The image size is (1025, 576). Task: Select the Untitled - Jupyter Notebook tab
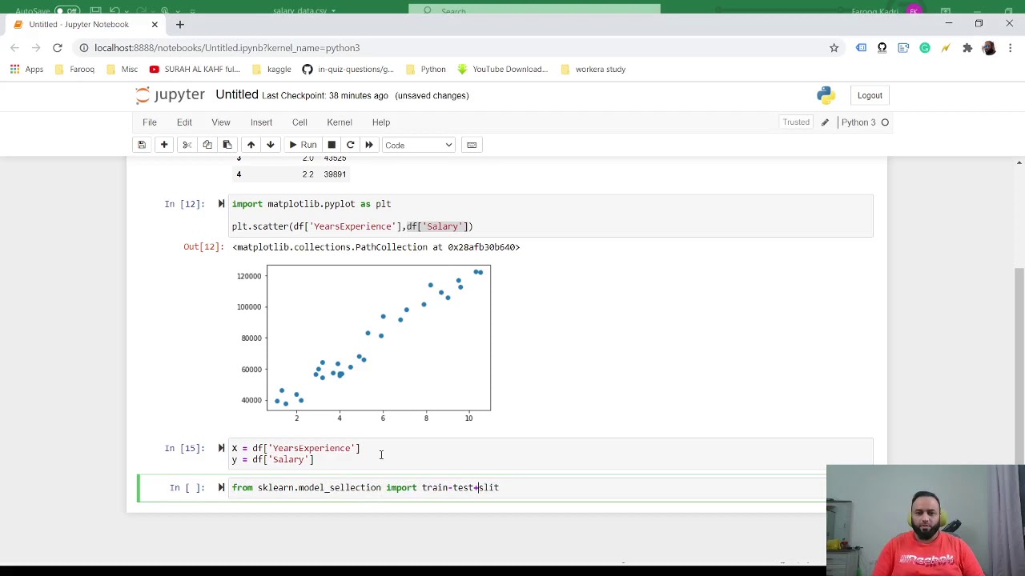pos(84,24)
